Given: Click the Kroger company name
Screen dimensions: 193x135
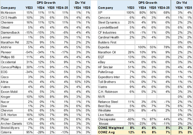Looking at the screenshot, I should (x=5, y=97).
